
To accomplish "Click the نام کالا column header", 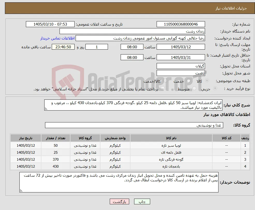I will [171, 138].
